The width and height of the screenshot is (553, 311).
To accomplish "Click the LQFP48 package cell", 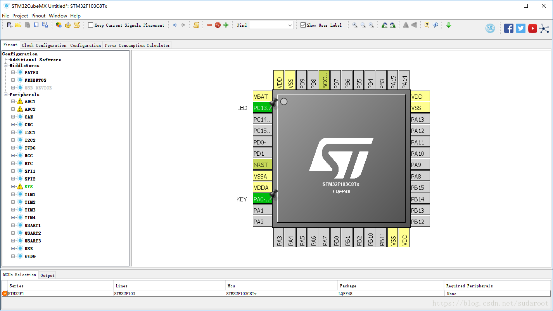I will click(x=391, y=294).
